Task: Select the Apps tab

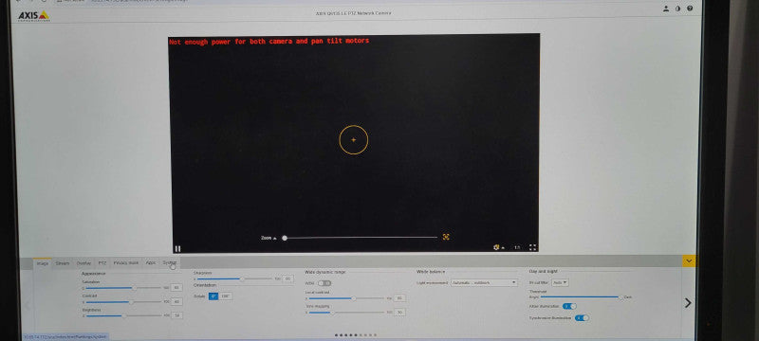Action: [x=151, y=262]
